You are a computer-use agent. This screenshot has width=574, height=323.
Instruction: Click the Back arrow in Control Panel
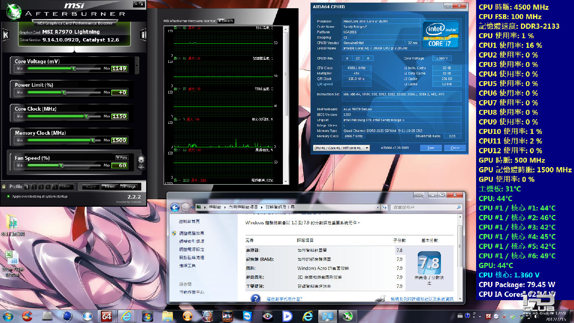click(x=175, y=207)
